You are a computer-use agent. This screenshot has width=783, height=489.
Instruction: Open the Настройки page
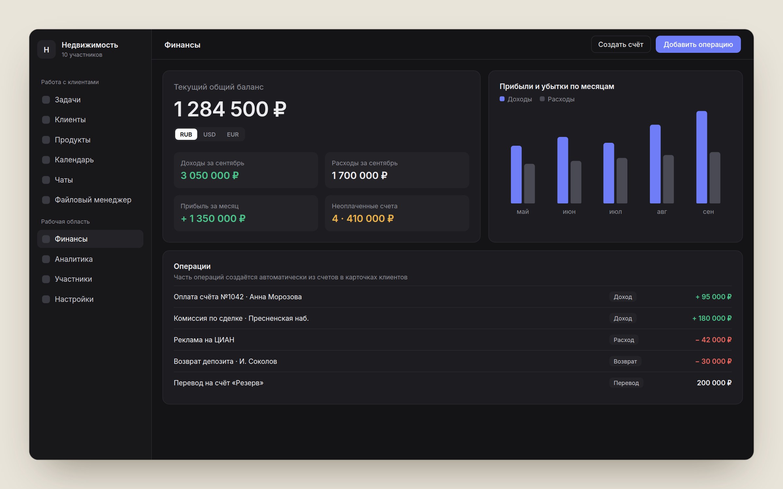[90, 299]
